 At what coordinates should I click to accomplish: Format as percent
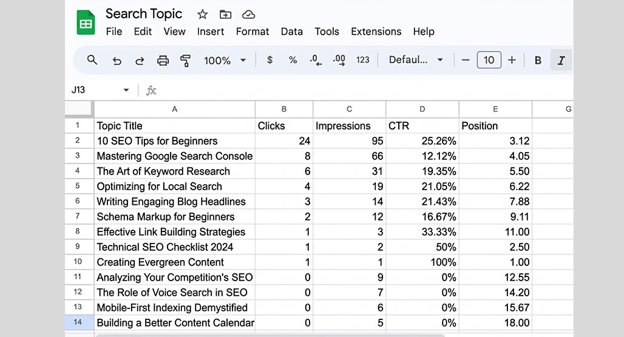tap(293, 60)
